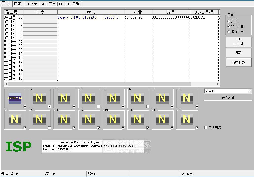Uncheck the port 9 enable checkbox

(x=25, y=128)
